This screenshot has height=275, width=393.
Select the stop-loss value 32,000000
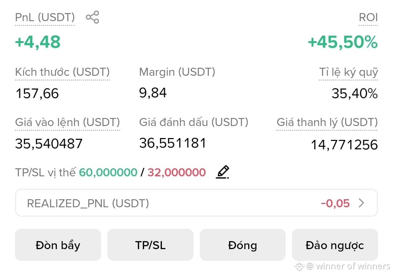(x=177, y=172)
